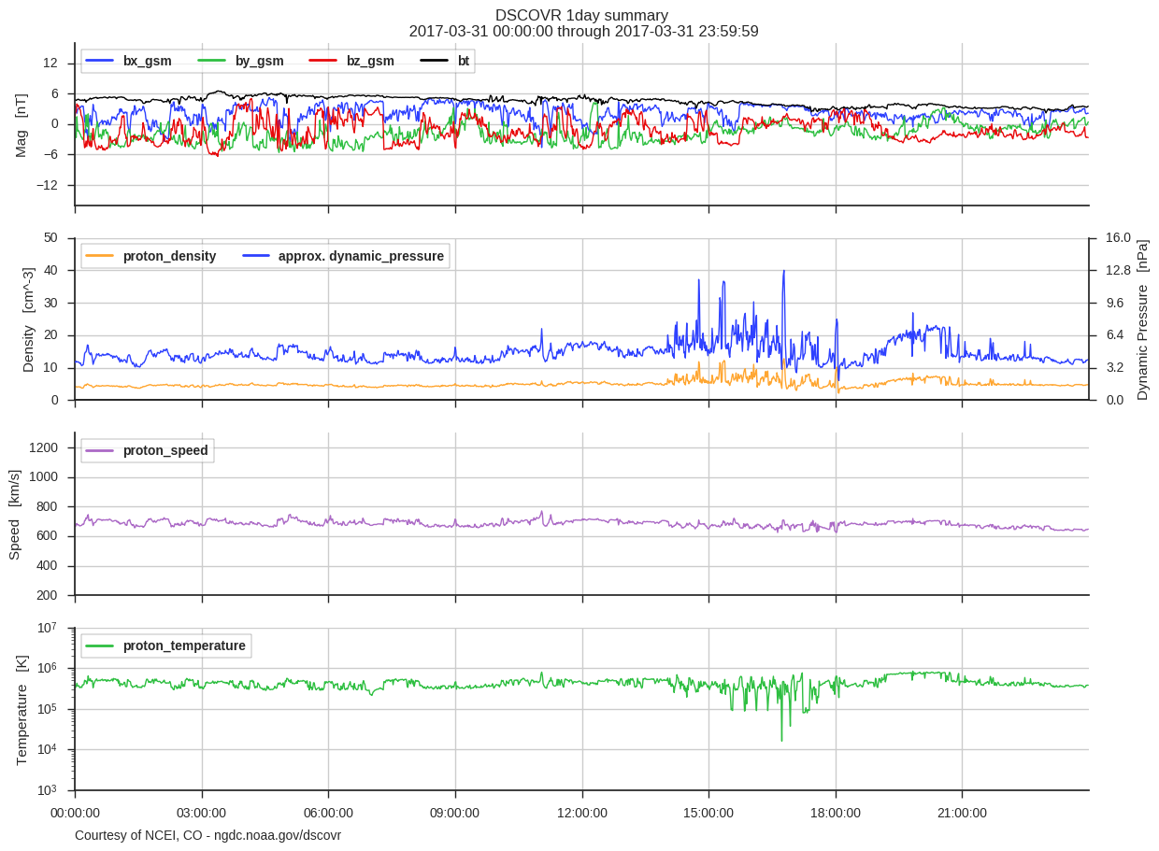Select the bt legend label
This screenshot has width=1159, height=851.
click(464, 61)
